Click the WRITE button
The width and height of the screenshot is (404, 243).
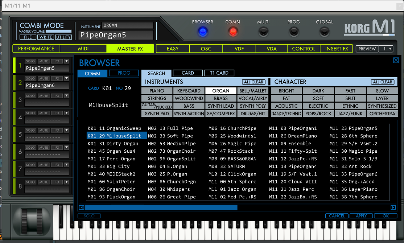(46, 37)
